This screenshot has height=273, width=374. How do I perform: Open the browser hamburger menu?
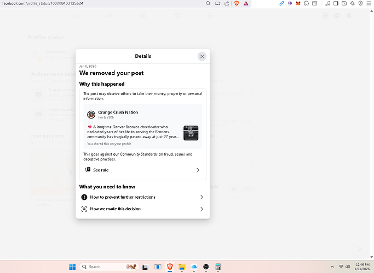click(x=369, y=3)
